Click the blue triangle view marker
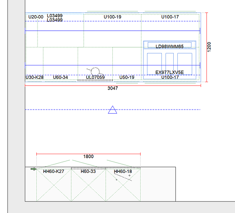 [x=112, y=110]
